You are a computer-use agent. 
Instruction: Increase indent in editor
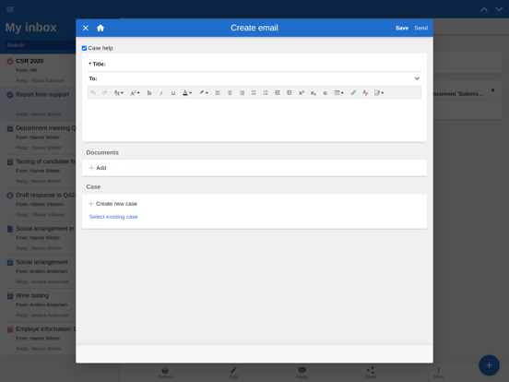coord(290,93)
